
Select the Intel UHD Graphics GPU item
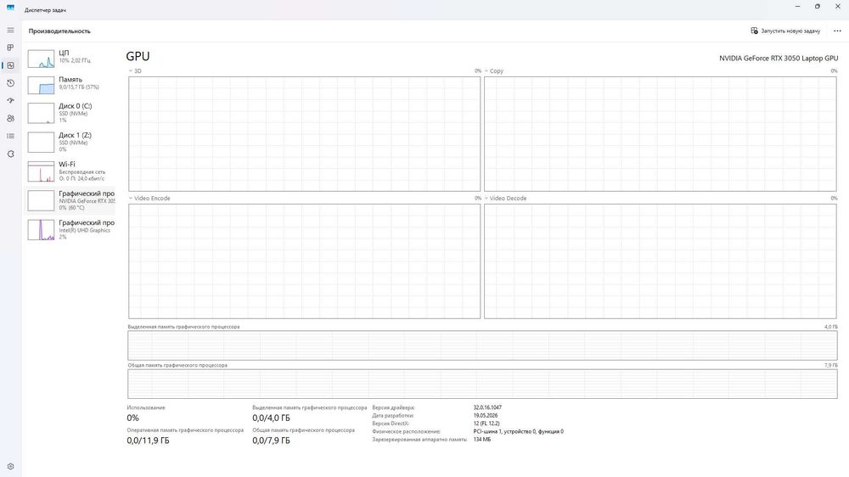(x=70, y=229)
